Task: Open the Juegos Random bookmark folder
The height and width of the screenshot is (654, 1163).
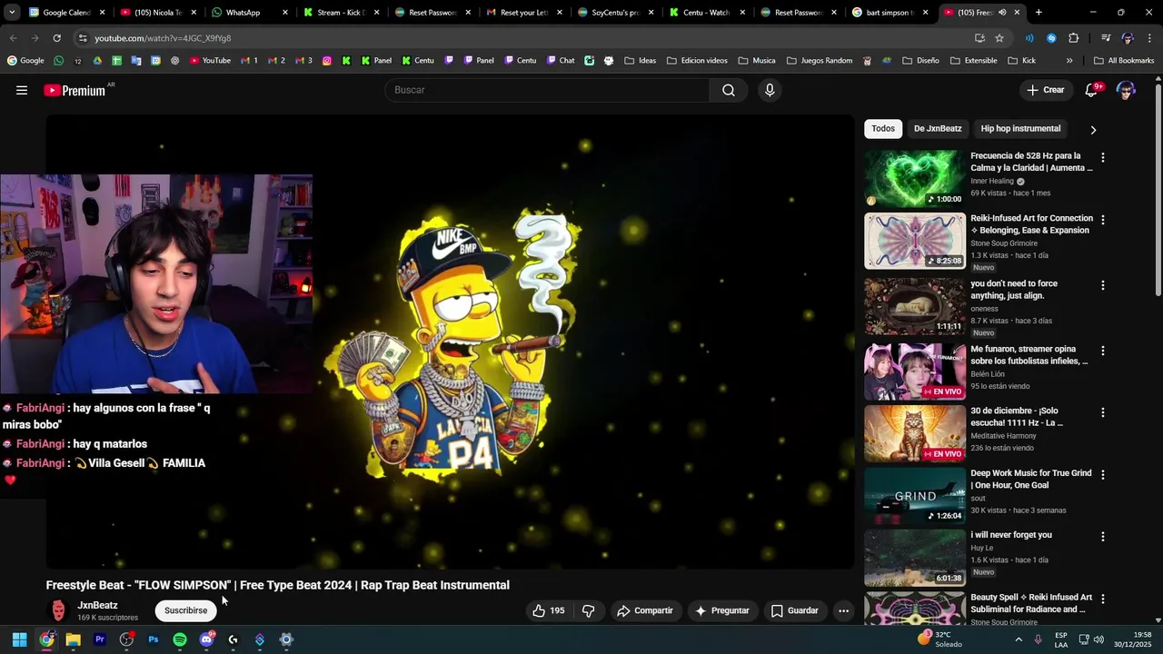Action: [819, 61]
